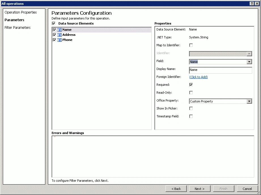This screenshot has width=261, height=195.
Task: Open the Operation Properties page
Action: [21, 12]
